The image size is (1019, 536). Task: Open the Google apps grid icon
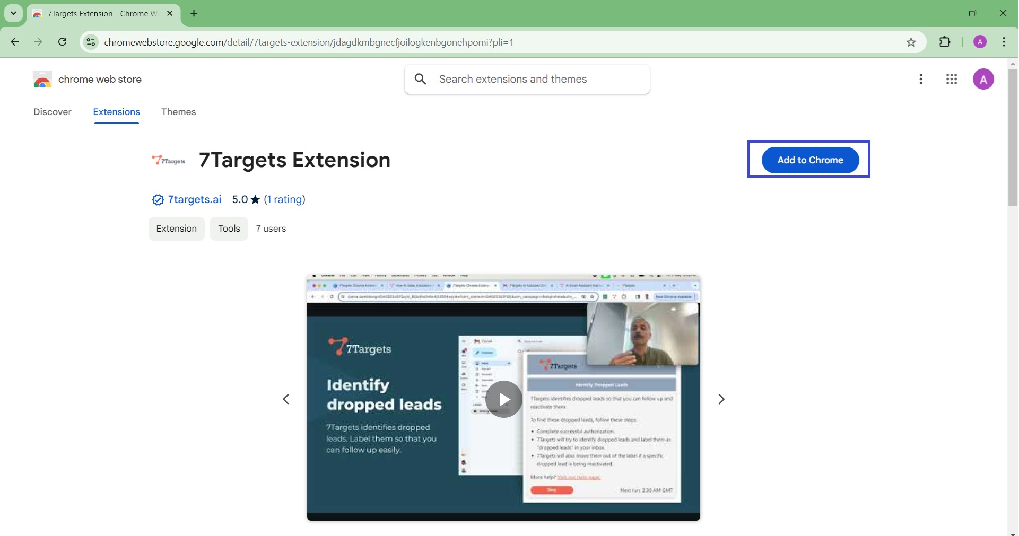(952, 80)
